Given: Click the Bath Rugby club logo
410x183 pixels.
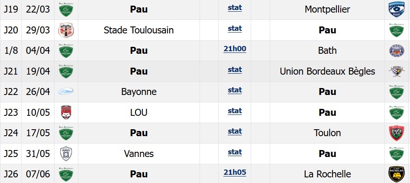Looking at the screenshot, I should [x=397, y=51].
